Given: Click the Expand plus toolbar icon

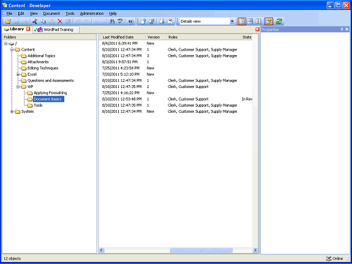Looking at the screenshot, I should tap(96, 21).
